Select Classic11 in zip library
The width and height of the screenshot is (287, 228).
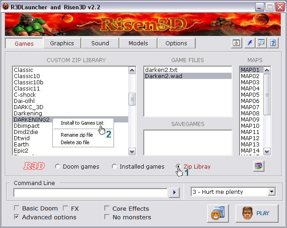[71, 89]
